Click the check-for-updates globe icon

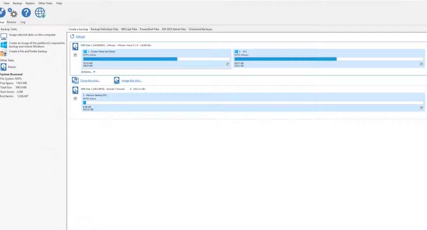point(40,13)
